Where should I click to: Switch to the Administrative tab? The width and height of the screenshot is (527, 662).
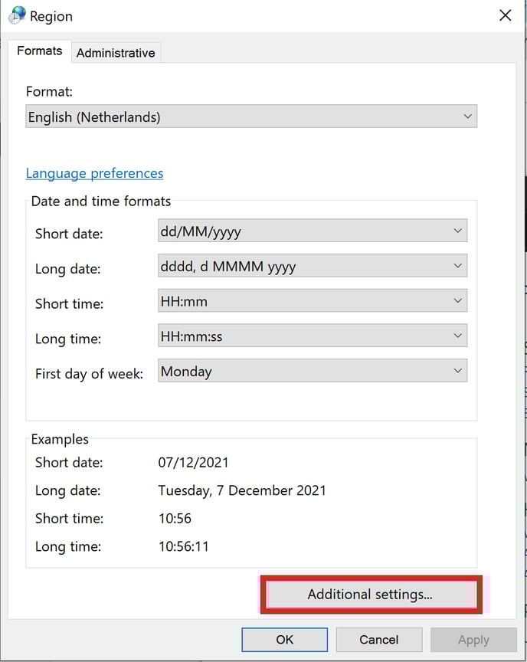tap(116, 53)
